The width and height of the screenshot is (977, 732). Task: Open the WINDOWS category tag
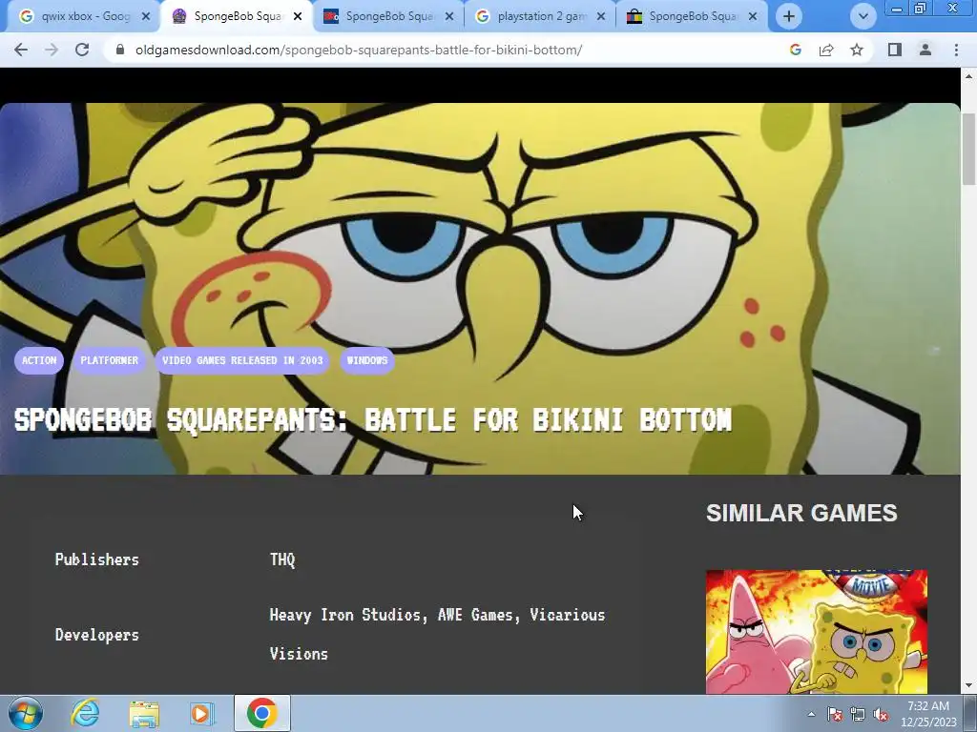click(367, 360)
